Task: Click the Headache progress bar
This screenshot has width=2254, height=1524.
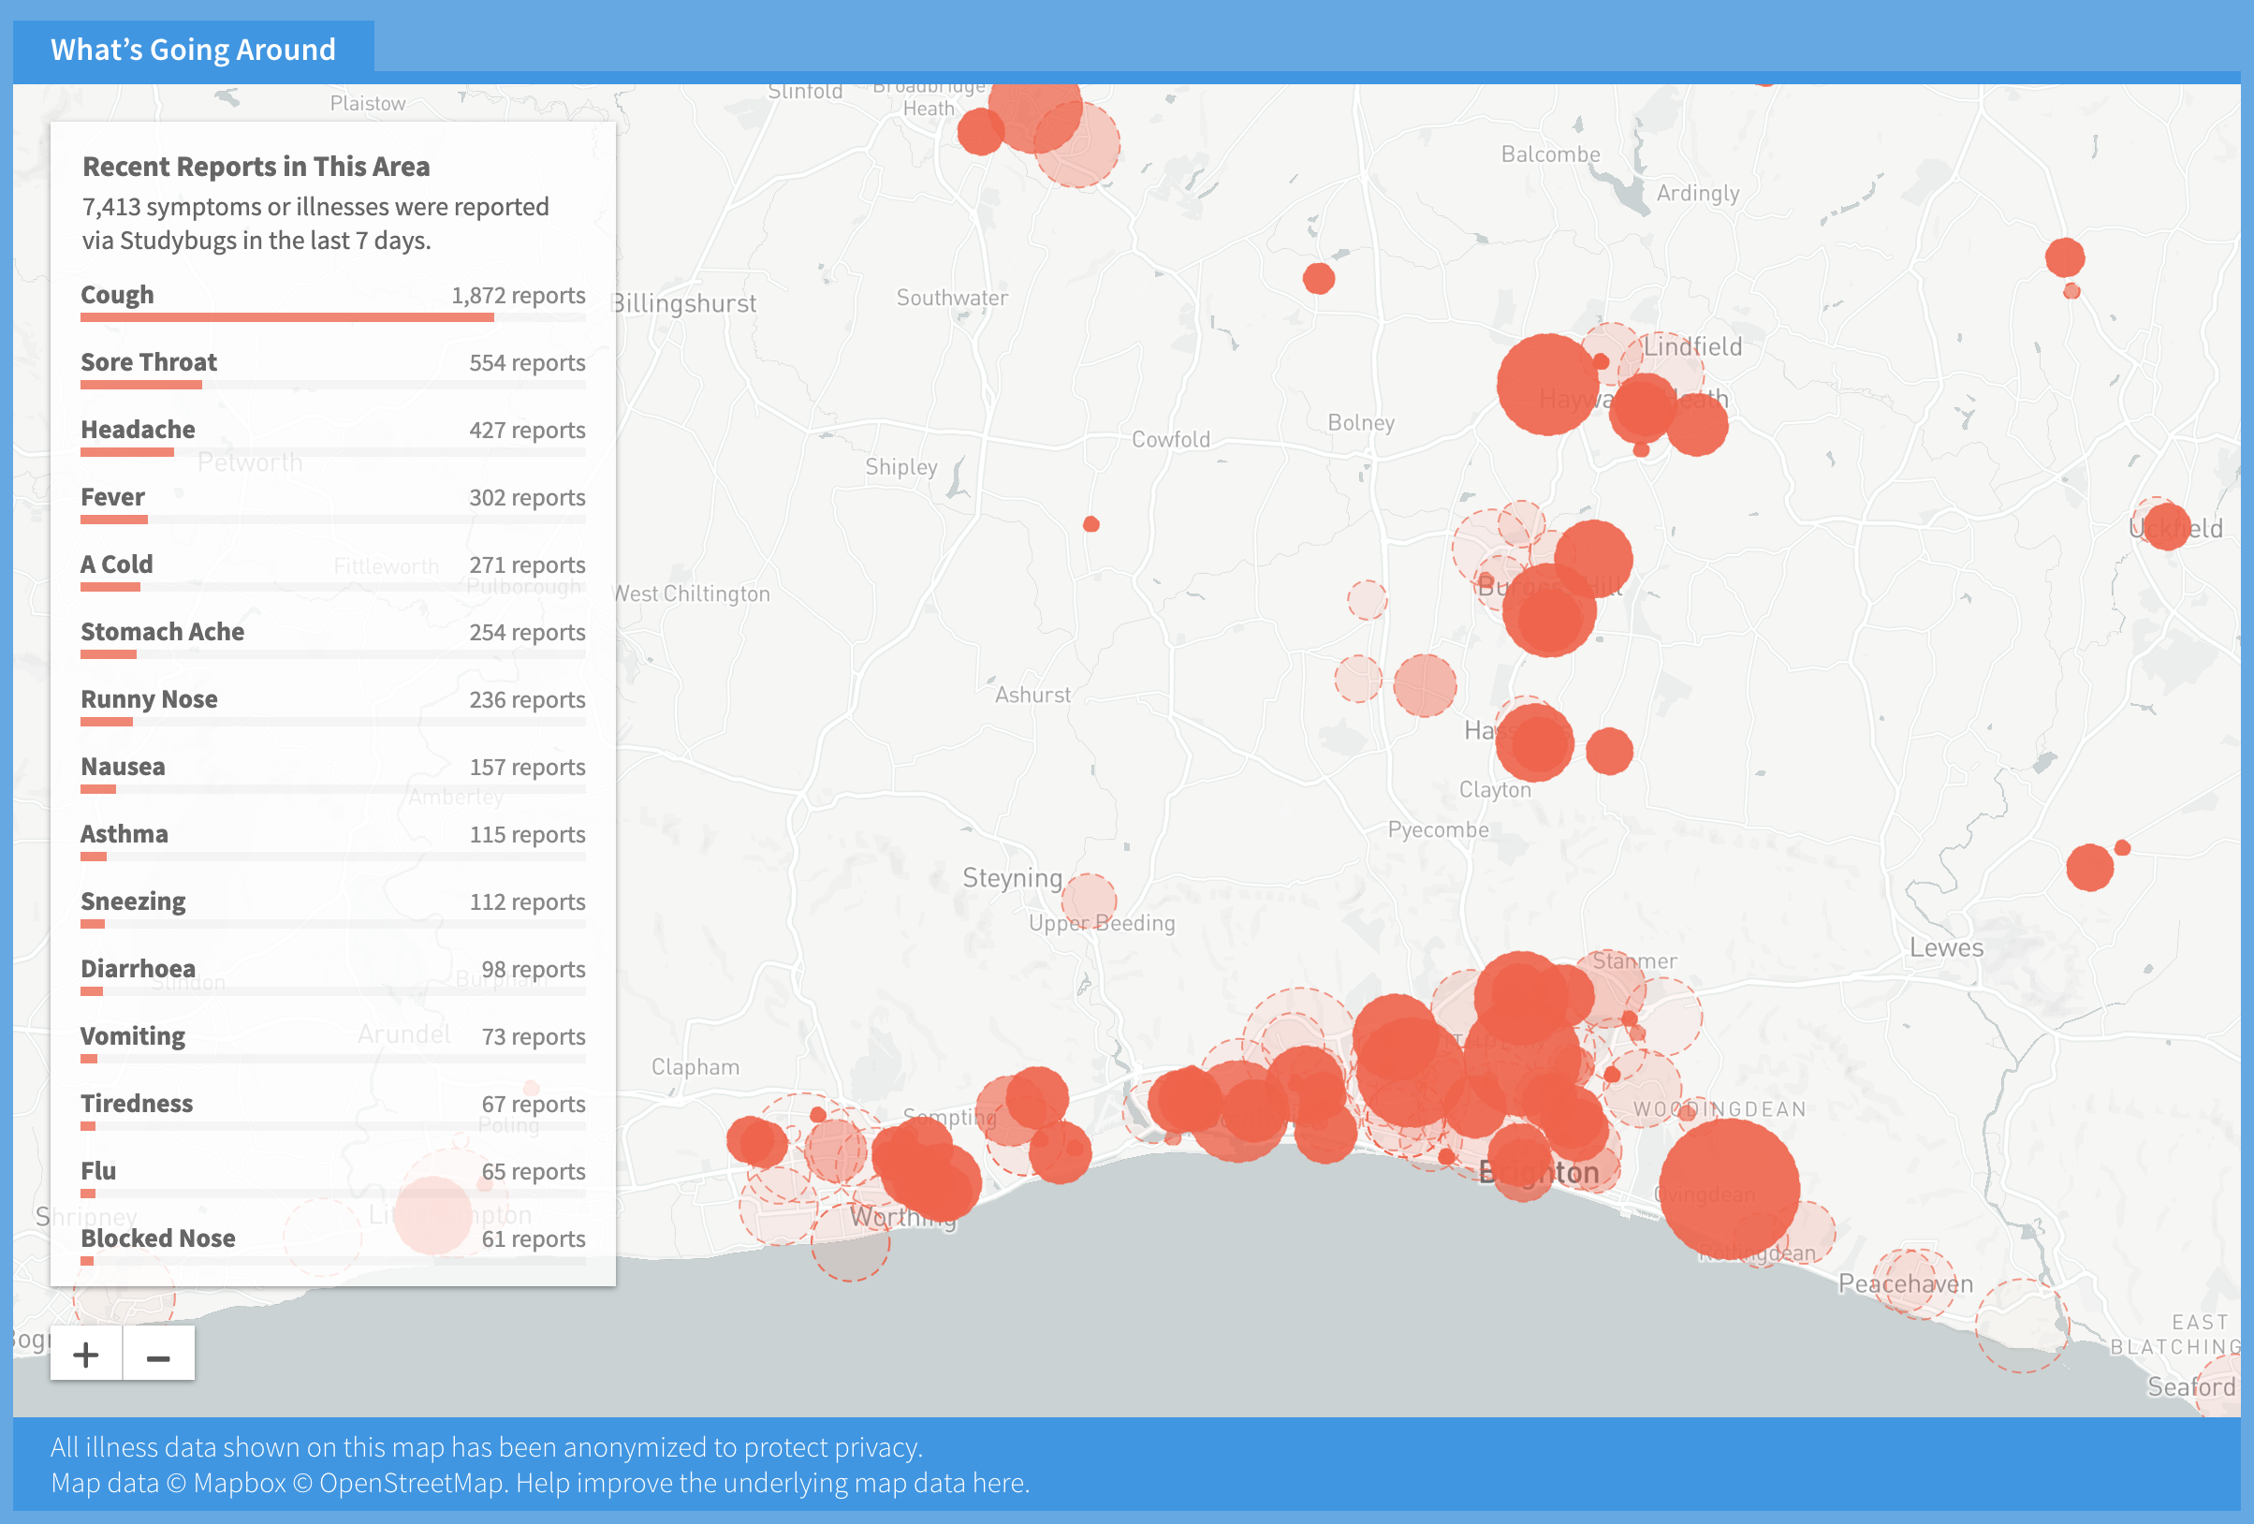Action: (332, 452)
